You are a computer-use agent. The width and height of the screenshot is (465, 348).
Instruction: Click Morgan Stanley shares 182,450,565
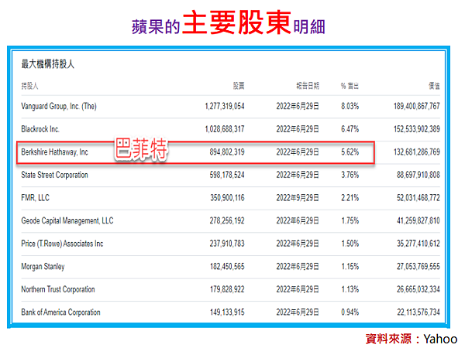tap(227, 267)
